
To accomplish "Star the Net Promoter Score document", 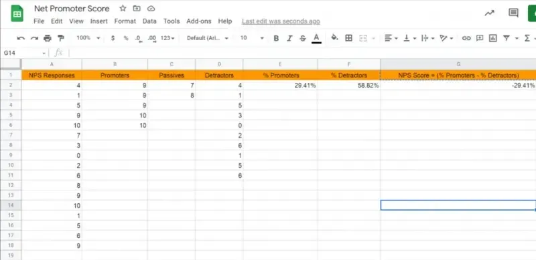I will tap(123, 9).
